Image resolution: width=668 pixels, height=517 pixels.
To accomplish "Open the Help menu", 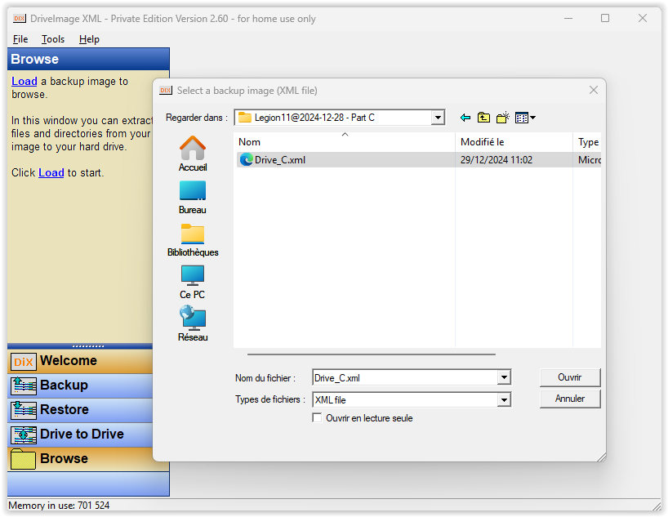I will pos(89,39).
